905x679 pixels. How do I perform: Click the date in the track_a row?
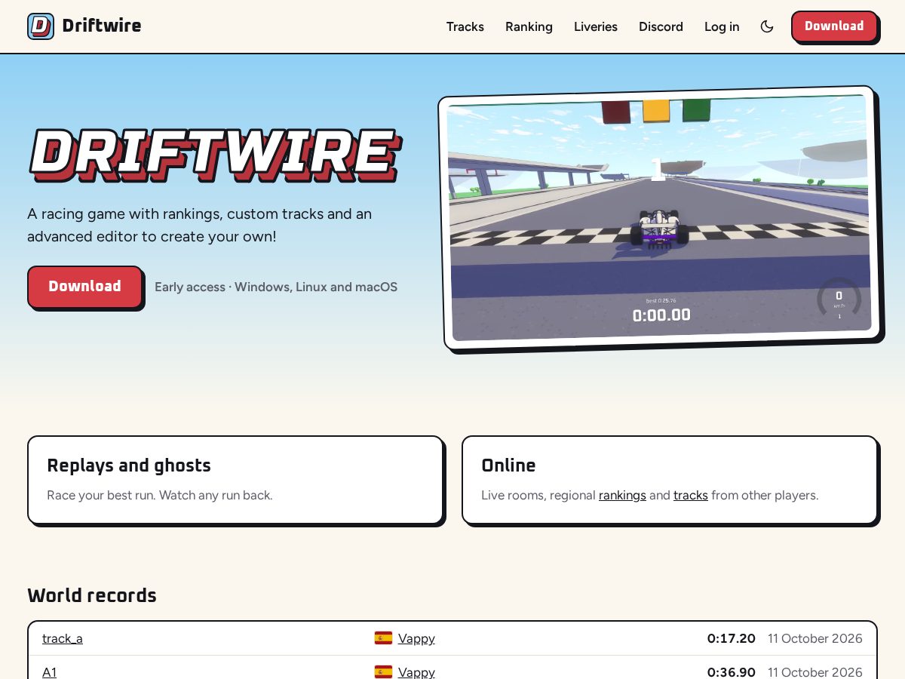[x=815, y=638]
